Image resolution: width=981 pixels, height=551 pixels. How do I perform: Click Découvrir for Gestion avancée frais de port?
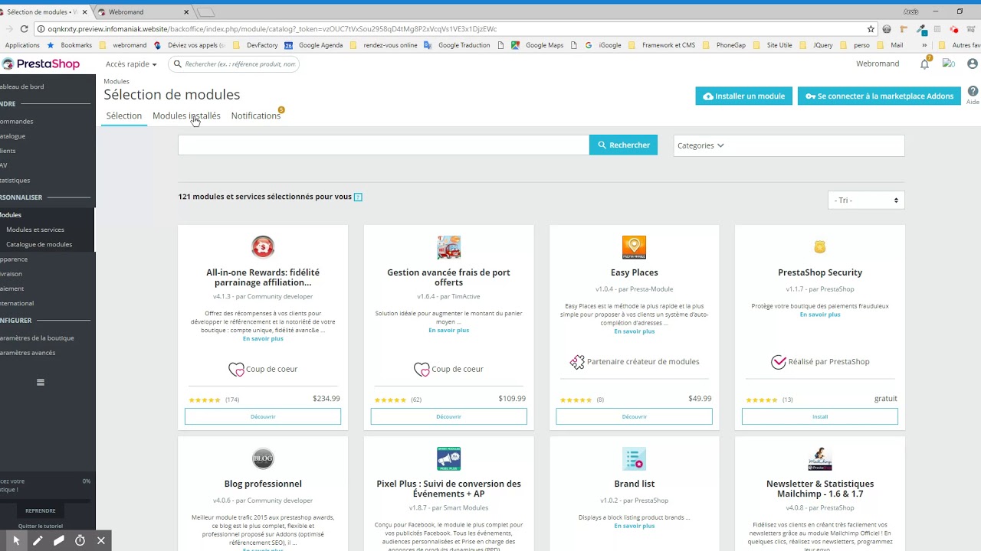(449, 417)
